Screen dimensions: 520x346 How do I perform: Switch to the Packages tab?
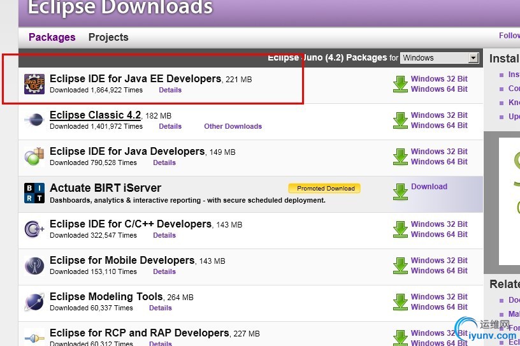tap(52, 37)
